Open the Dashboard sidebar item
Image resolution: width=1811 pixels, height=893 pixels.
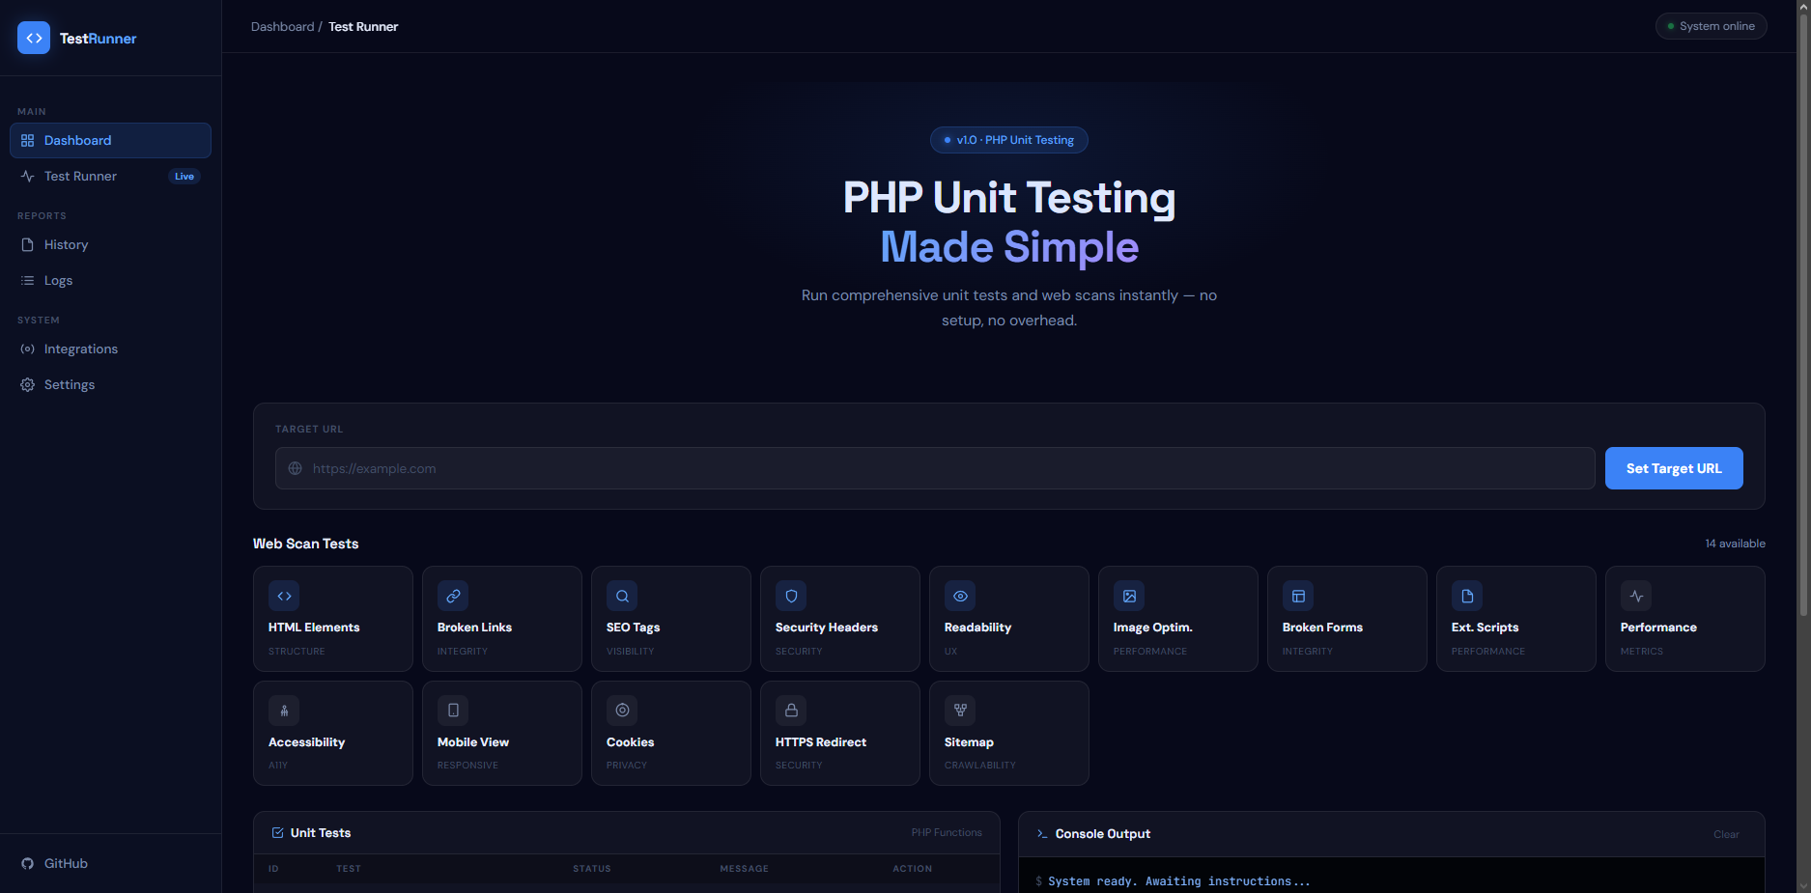(x=110, y=140)
